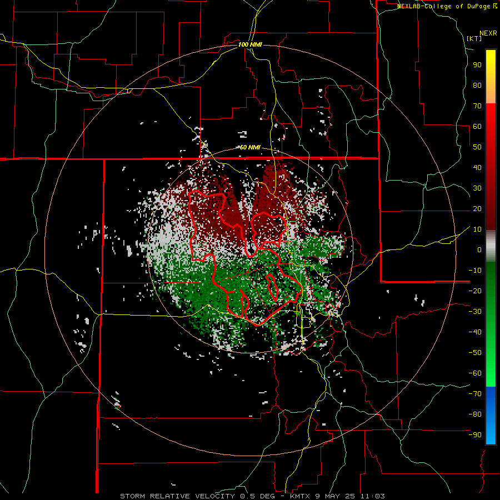Click the 0 value on the velocity scale
Screen dimensions: 500x500
click(479, 249)
